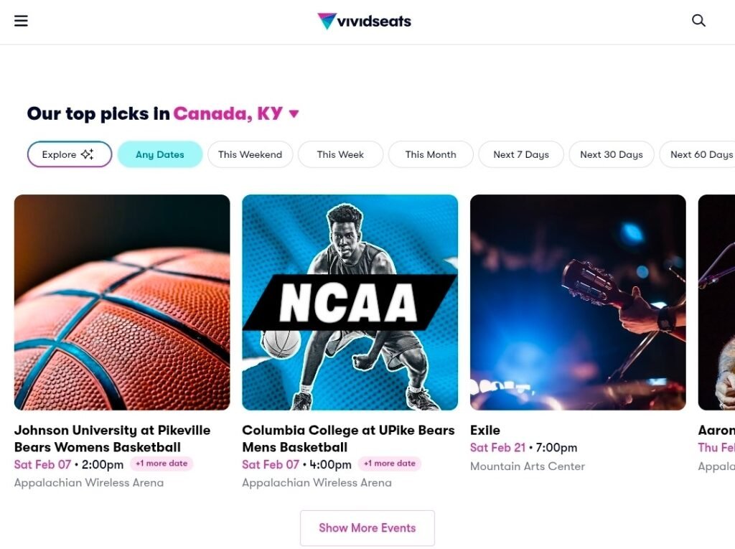Expand +1 more date for Columbia College game
The height and width of the screenshot is (549, 735).
[x=390, y=464]
